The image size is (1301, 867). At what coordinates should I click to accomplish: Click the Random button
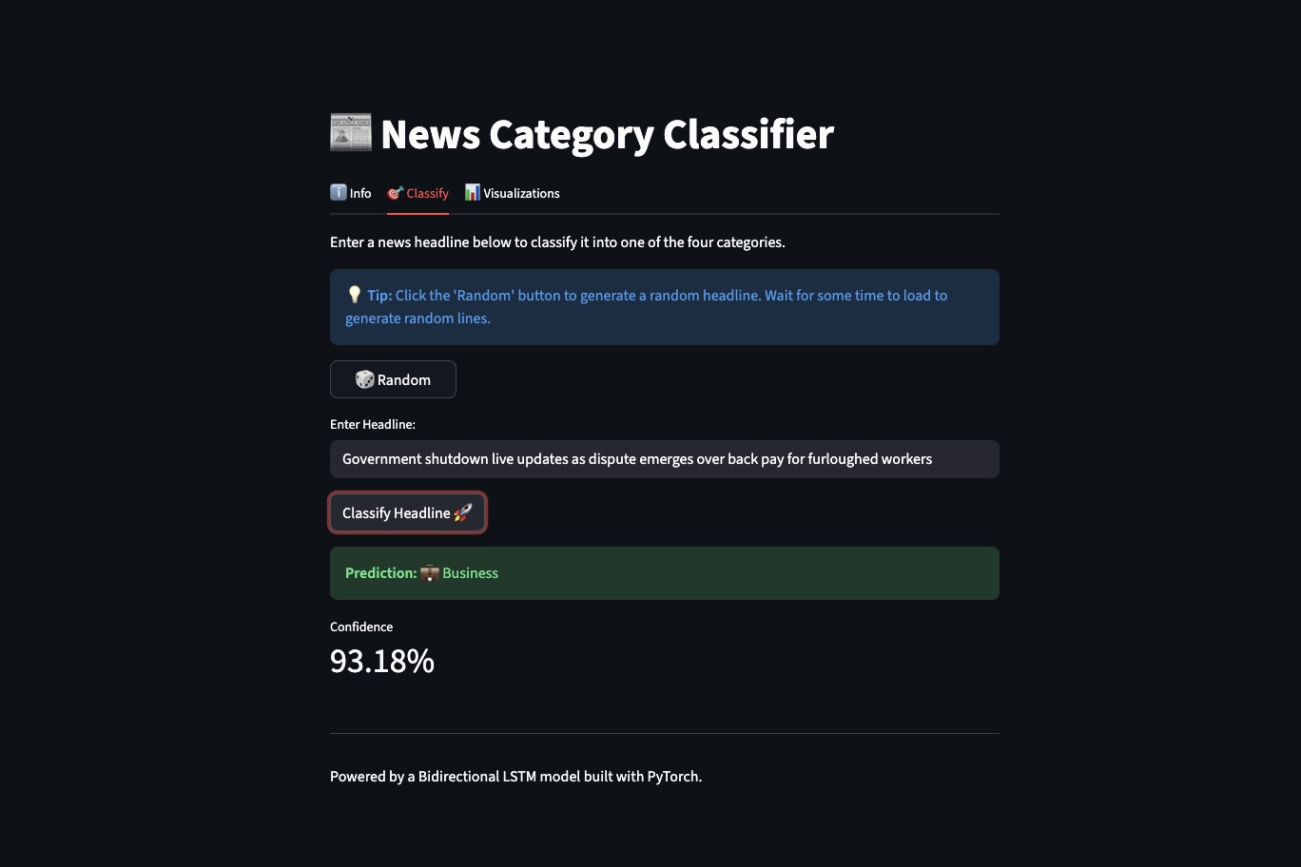coord(393,379)
